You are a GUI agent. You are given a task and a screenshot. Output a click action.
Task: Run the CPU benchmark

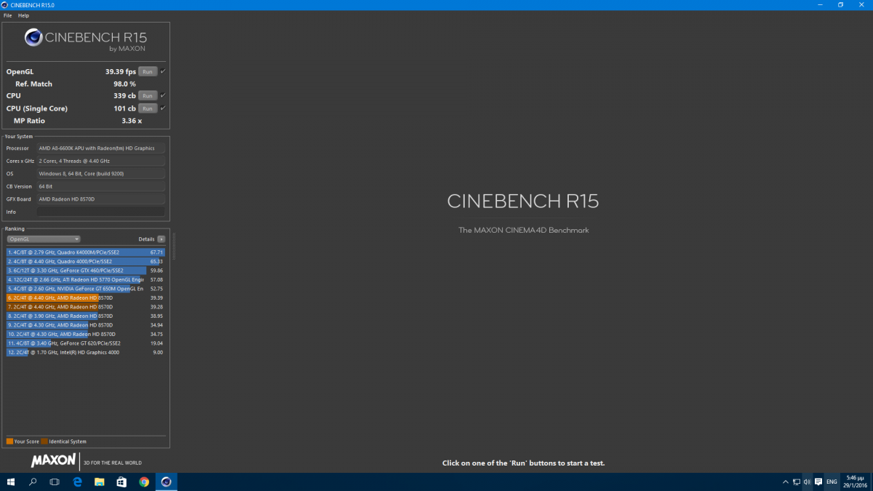[148, 96]
